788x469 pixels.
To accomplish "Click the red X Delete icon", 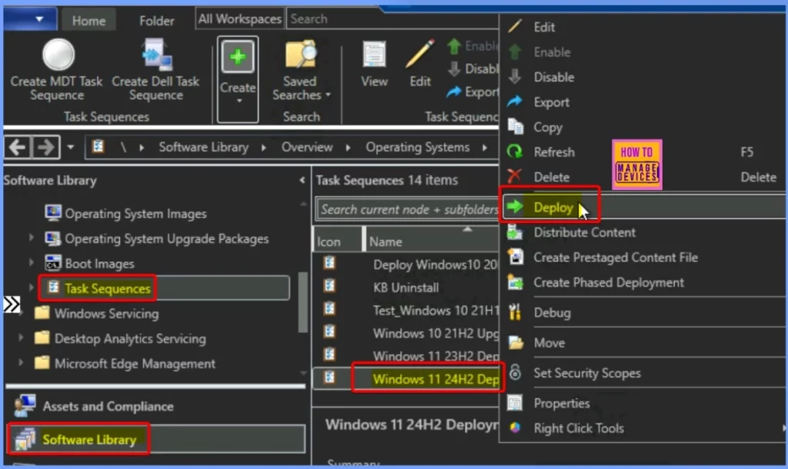I will 514,176.
